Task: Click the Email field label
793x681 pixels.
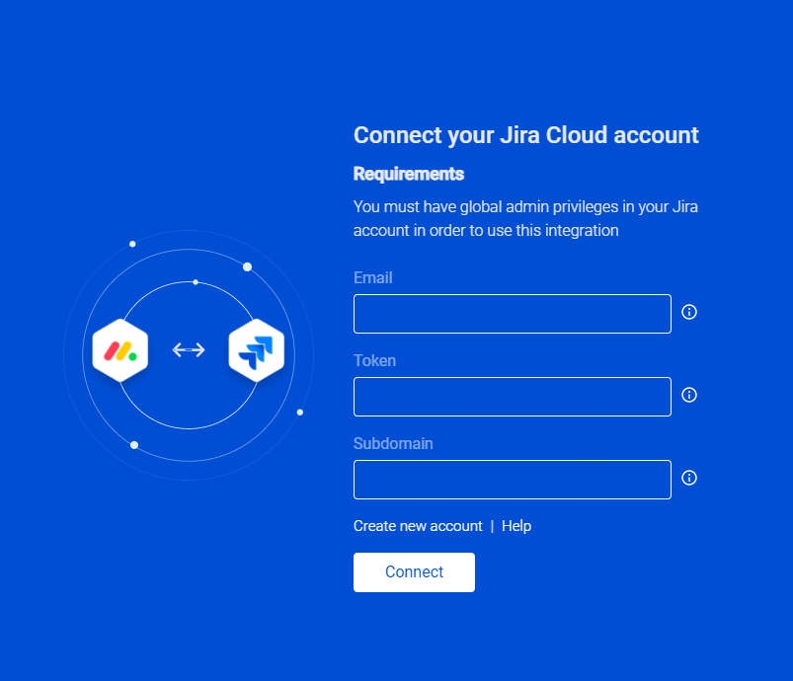Action: [x=372, y=277]
